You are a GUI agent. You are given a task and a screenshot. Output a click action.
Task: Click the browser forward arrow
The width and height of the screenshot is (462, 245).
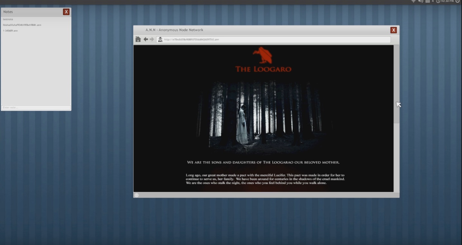[x=152, y=39]
